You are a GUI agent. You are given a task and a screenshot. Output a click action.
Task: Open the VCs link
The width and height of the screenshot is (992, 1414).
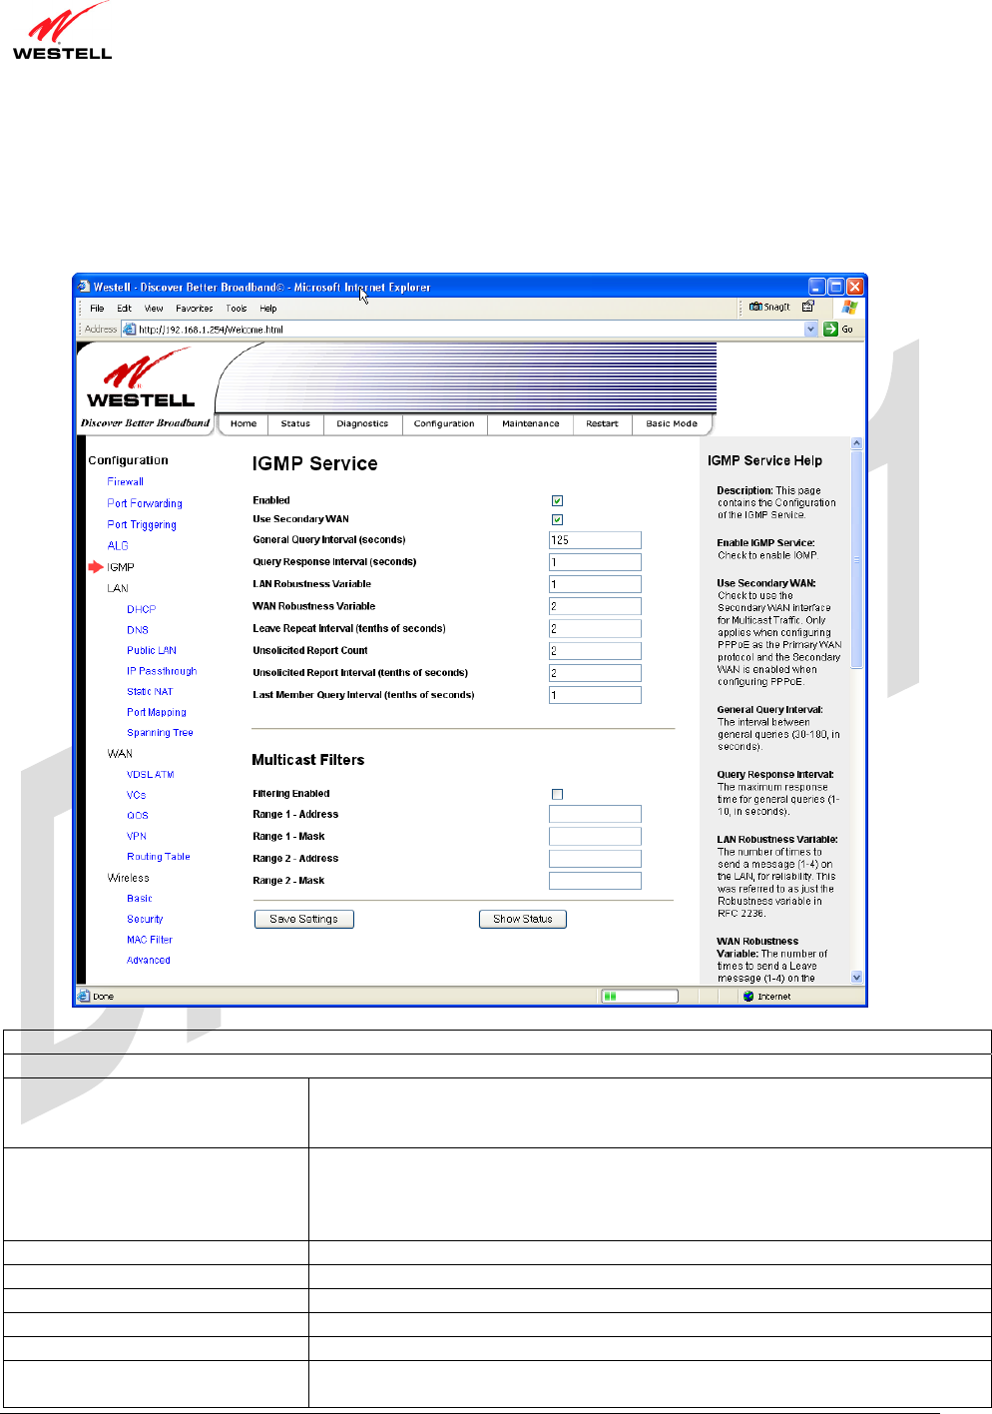pos(137,795)
